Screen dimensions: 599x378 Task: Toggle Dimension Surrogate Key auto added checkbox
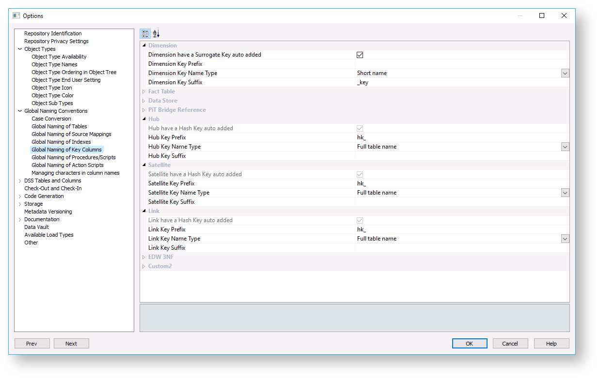point(360,55)
